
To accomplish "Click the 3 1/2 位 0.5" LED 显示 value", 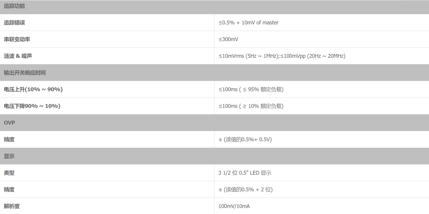I will point(245,173).
